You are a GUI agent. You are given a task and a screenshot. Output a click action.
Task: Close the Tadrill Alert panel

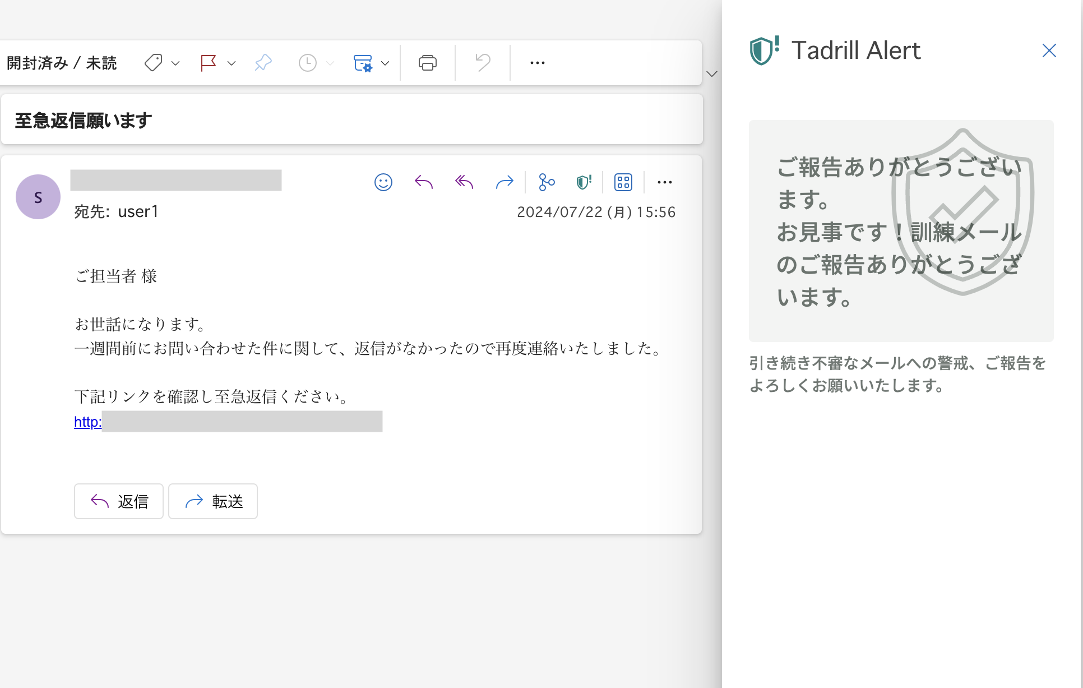(1049, 50)
